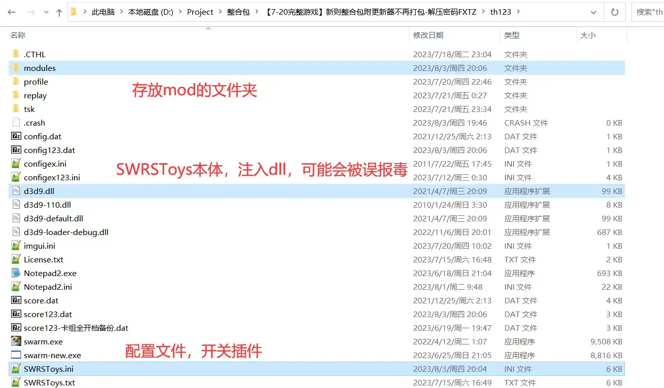Select the config123.dat file icon
Screen dimensions: 664x388
tap(16, 150)
